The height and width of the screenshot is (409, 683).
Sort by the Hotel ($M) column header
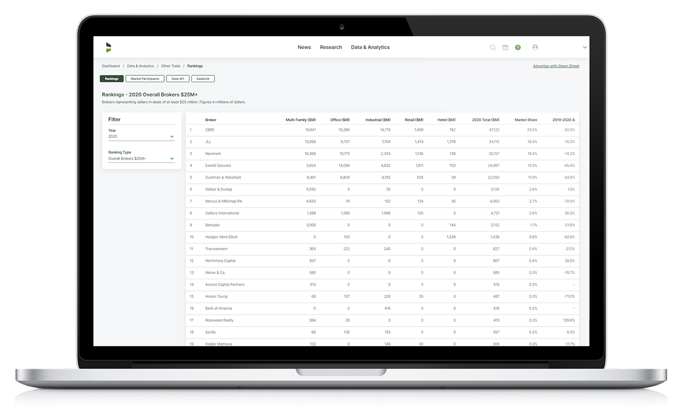[447, 120]
